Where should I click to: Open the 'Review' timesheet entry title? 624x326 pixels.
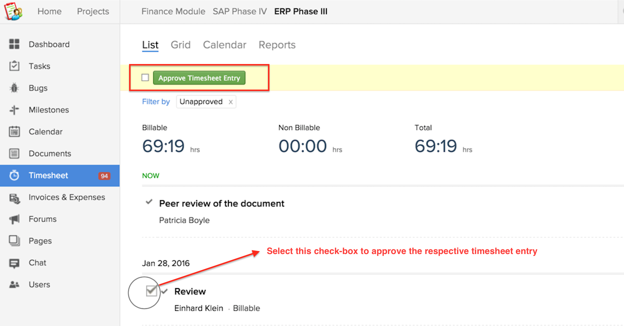tap(190, 291)
